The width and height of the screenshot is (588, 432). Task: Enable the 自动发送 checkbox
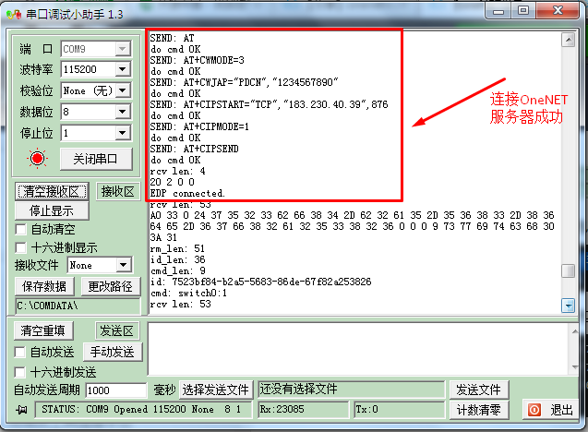[x=19, y=352]
